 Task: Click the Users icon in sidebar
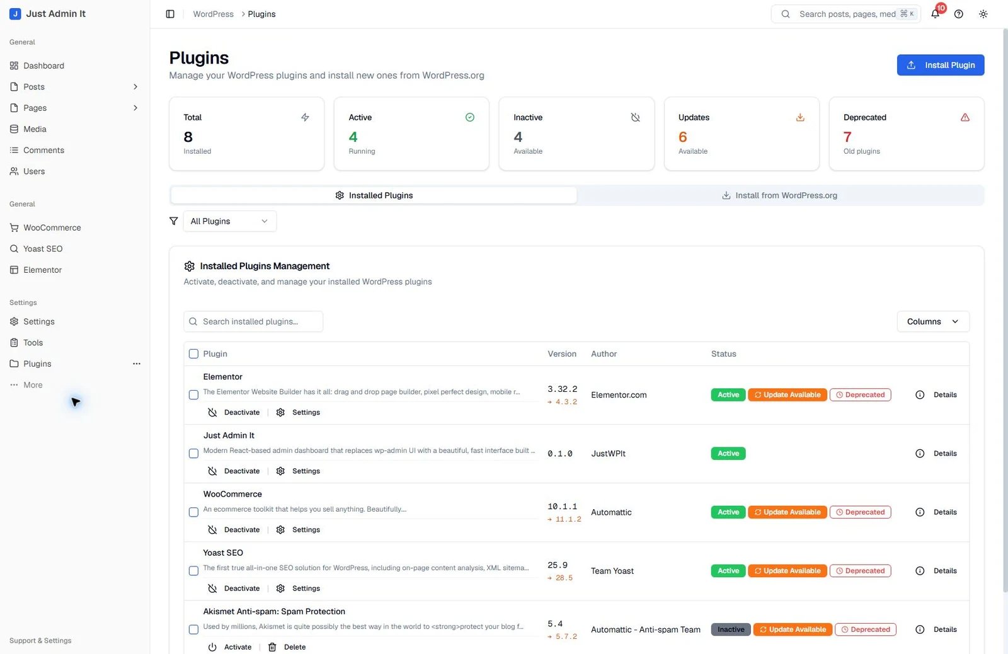tap(14, 171)
